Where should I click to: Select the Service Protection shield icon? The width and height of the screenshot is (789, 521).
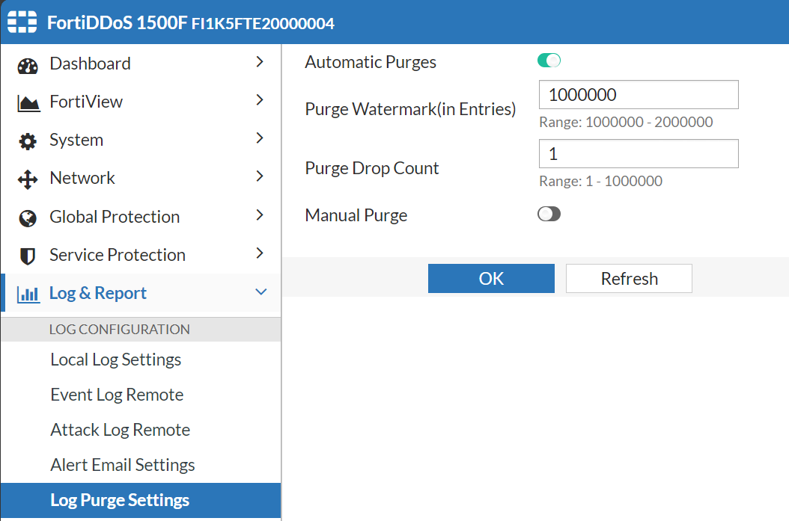tap(27, 255)
